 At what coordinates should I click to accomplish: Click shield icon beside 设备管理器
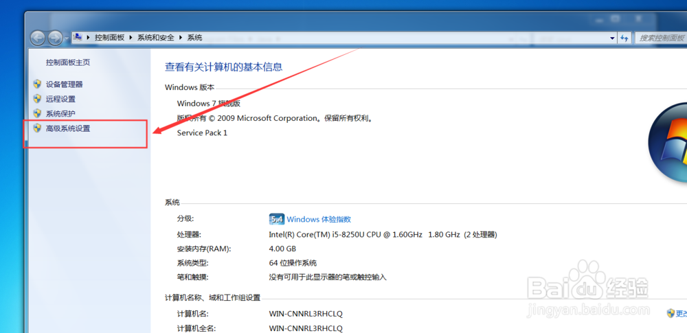(x=37, y=84)
